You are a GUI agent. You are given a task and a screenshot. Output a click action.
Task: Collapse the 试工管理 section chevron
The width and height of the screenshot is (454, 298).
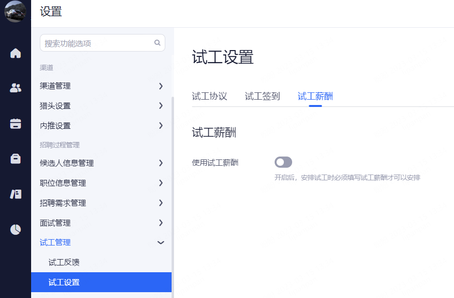coord(161,243)
